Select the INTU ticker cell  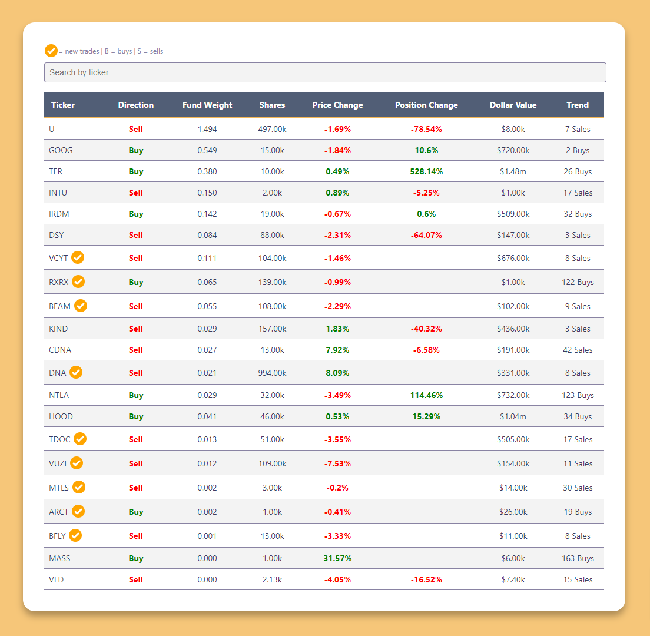[58, 193]
